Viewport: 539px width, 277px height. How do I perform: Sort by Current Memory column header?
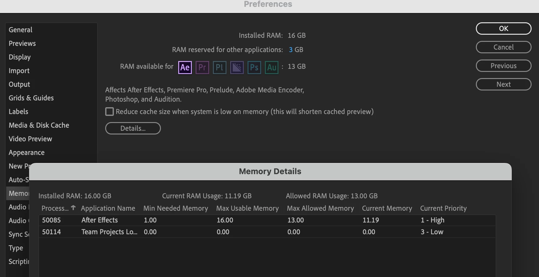(387, 208)
